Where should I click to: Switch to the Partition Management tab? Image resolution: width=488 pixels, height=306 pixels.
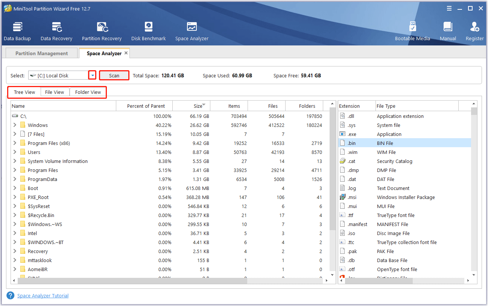pyautogui.click(x=41, y=53)
